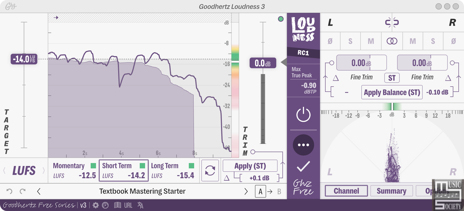Select Short Term LUFS meter
Viewport: 464px width, 211px height.
(x=124, y=171)
